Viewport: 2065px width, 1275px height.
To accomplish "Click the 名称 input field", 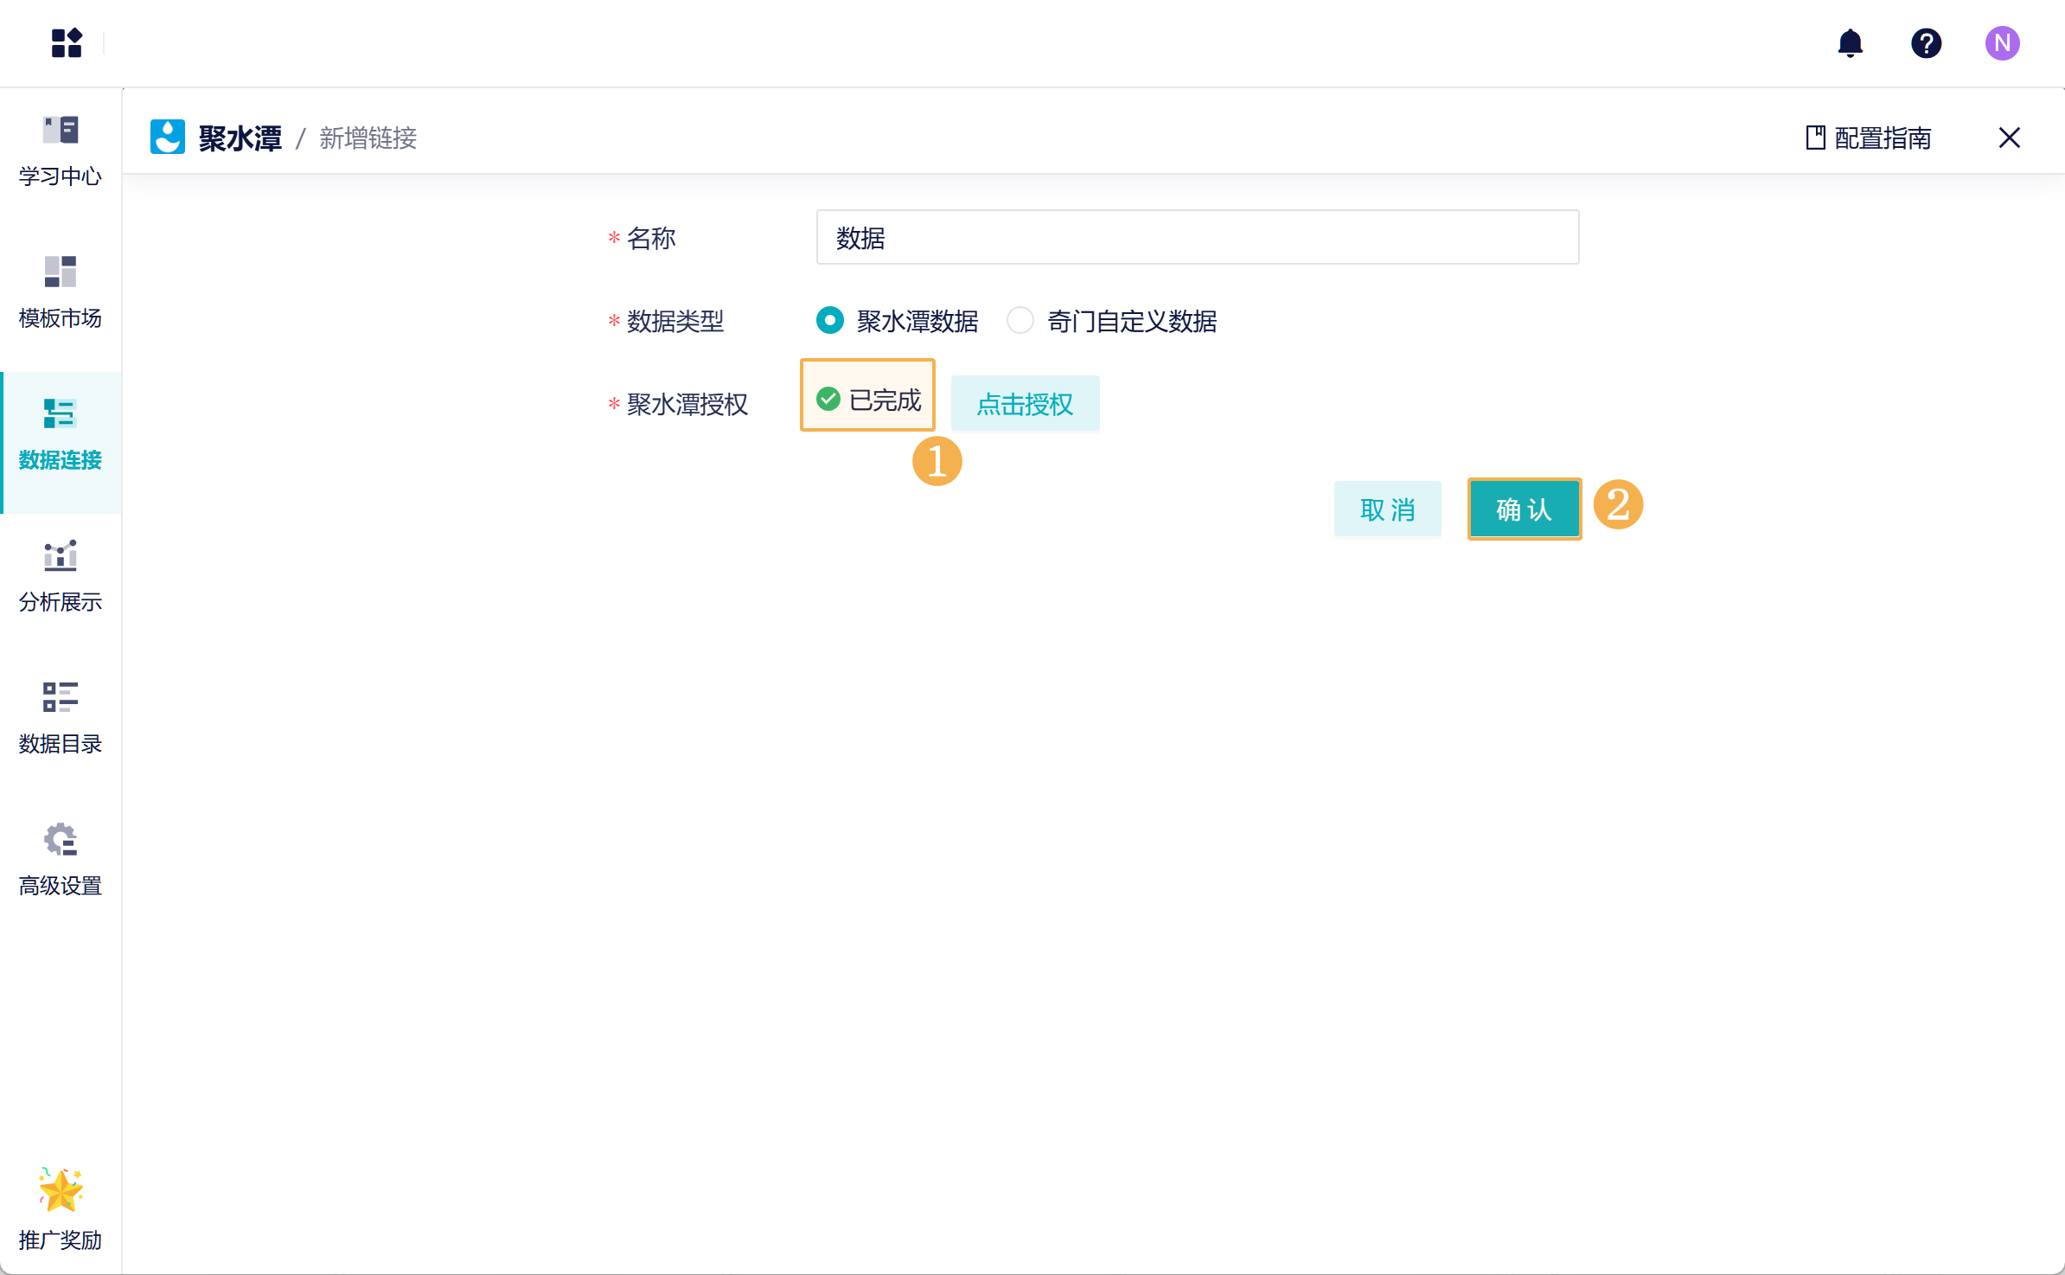I will click(1197, 238).
